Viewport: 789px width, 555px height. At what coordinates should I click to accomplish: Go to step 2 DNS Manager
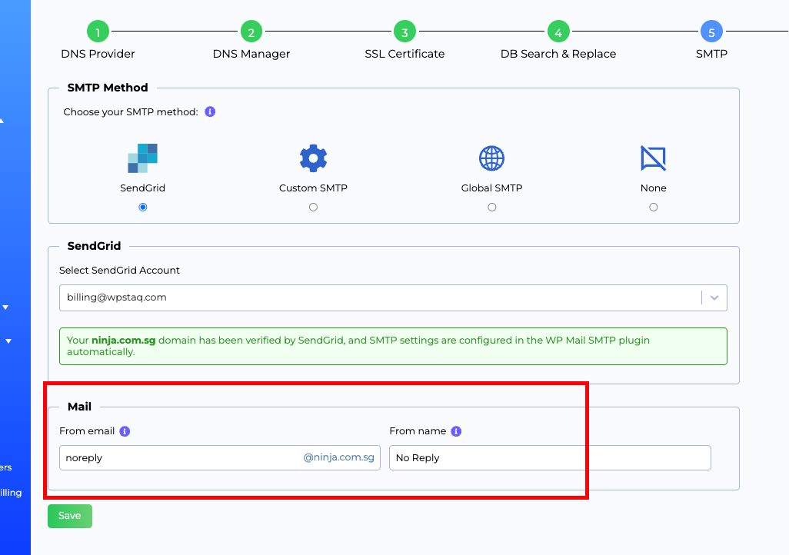(251, 32)
